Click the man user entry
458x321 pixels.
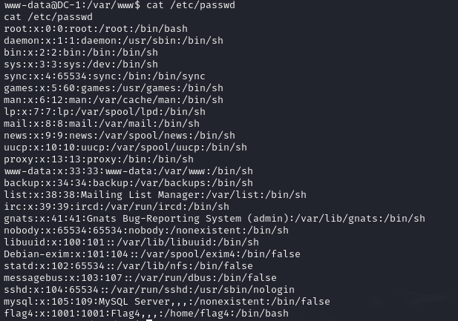(113, 100)
